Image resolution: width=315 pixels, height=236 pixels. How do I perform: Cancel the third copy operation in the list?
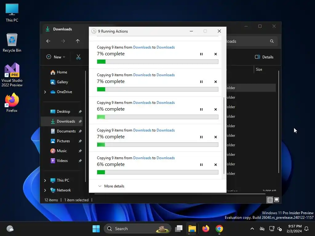click(x=216, y=109)
